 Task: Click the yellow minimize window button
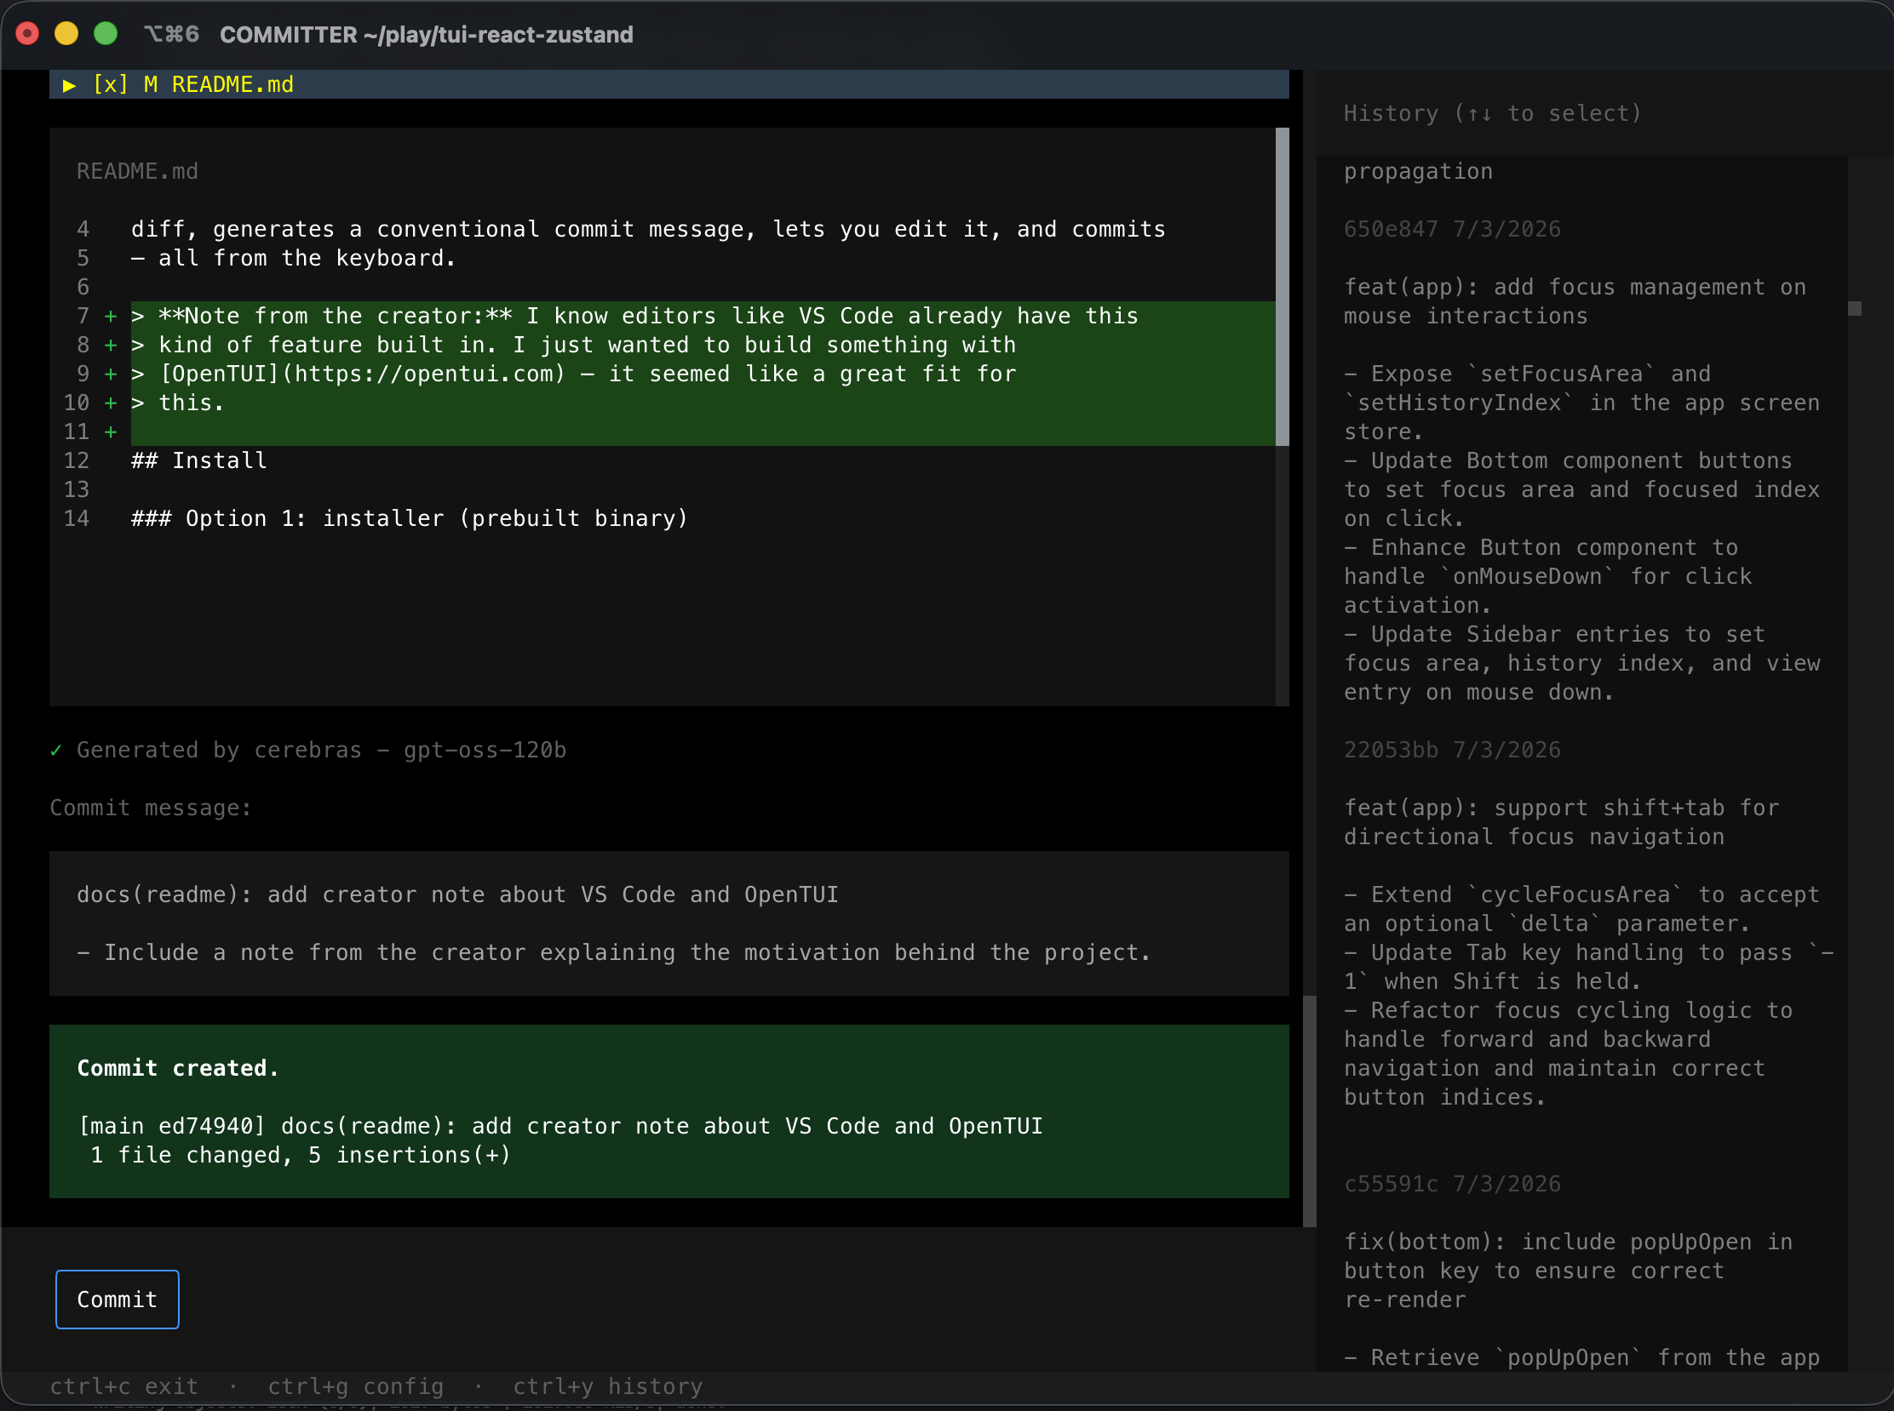[66, 33]
